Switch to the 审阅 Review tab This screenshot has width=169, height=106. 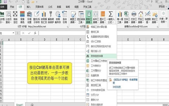tap(68, 7)
